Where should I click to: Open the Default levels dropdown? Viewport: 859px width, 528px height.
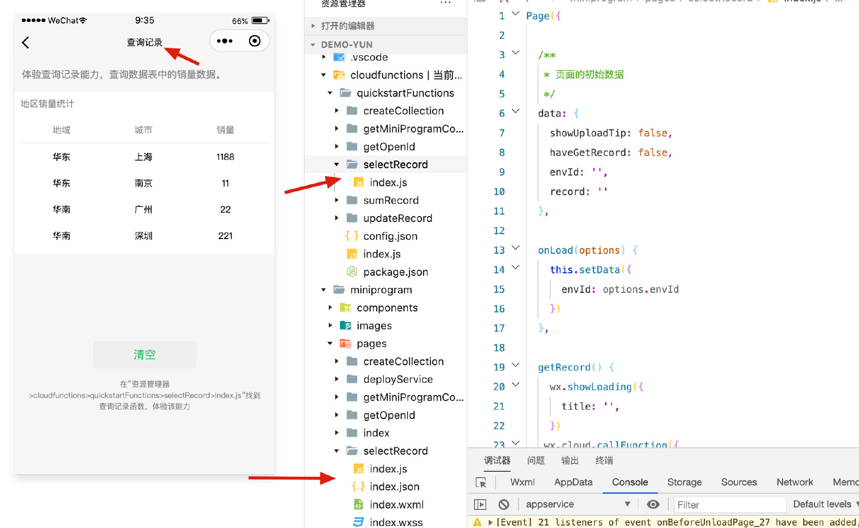[826, 505]
